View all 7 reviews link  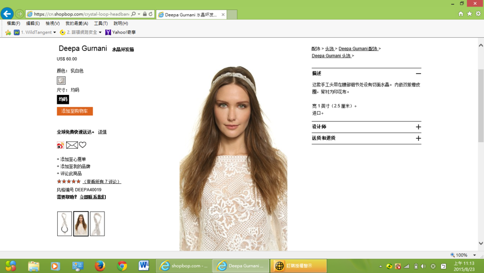pyautogui.click(x=102, y=182)
